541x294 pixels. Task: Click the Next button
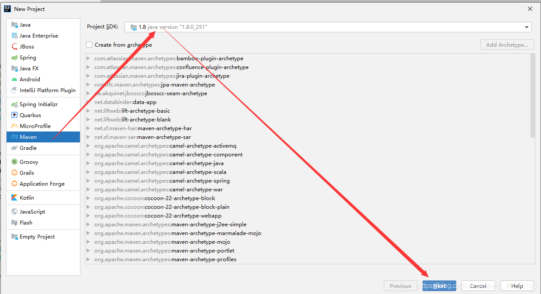439,286
